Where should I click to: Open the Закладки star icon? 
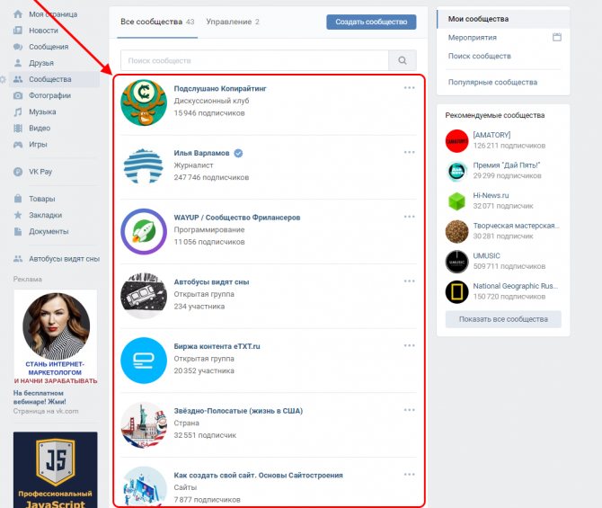[18, 215]
